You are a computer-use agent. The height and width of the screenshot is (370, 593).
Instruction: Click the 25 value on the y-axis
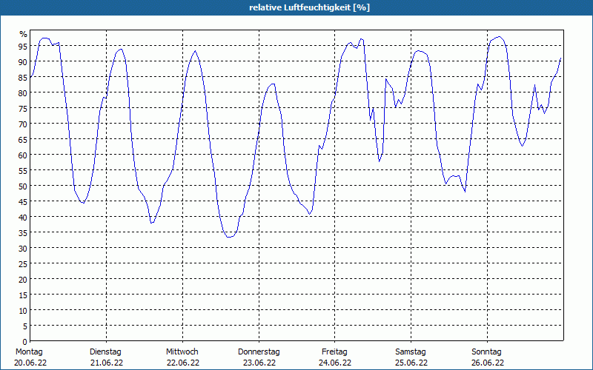23,264
